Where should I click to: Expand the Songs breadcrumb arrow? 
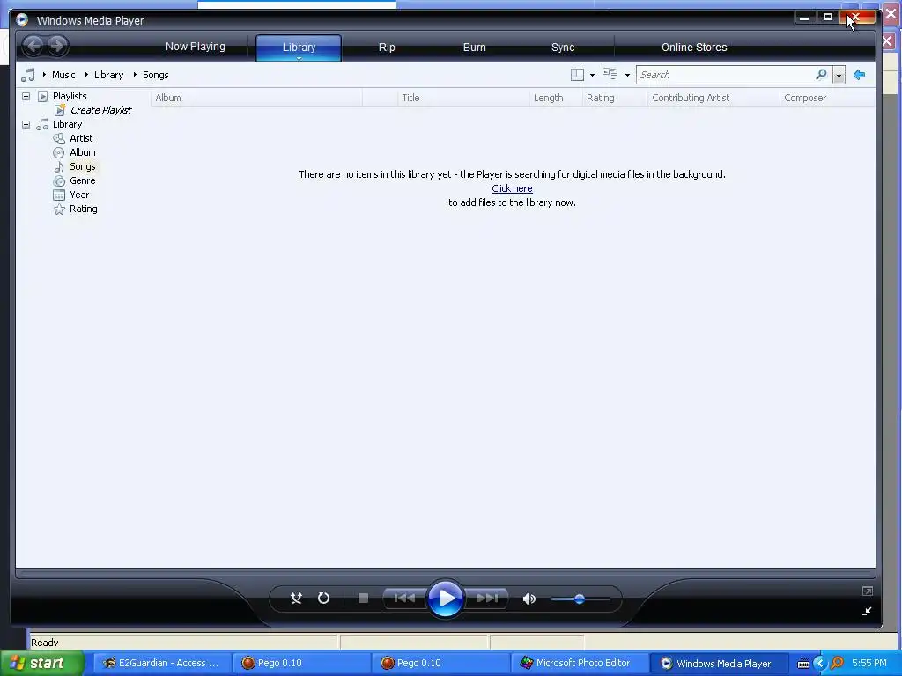coord(135,74)
